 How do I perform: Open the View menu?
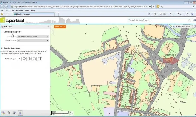pos(12,11)
